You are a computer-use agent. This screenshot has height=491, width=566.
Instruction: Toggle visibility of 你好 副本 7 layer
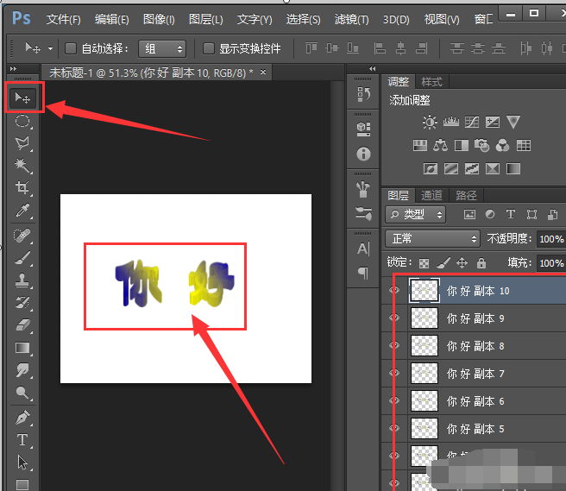(394, 374)
